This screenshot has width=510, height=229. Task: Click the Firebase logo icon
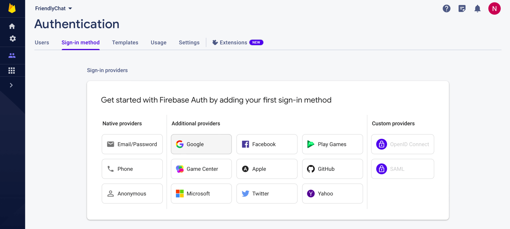pos(12,8)
